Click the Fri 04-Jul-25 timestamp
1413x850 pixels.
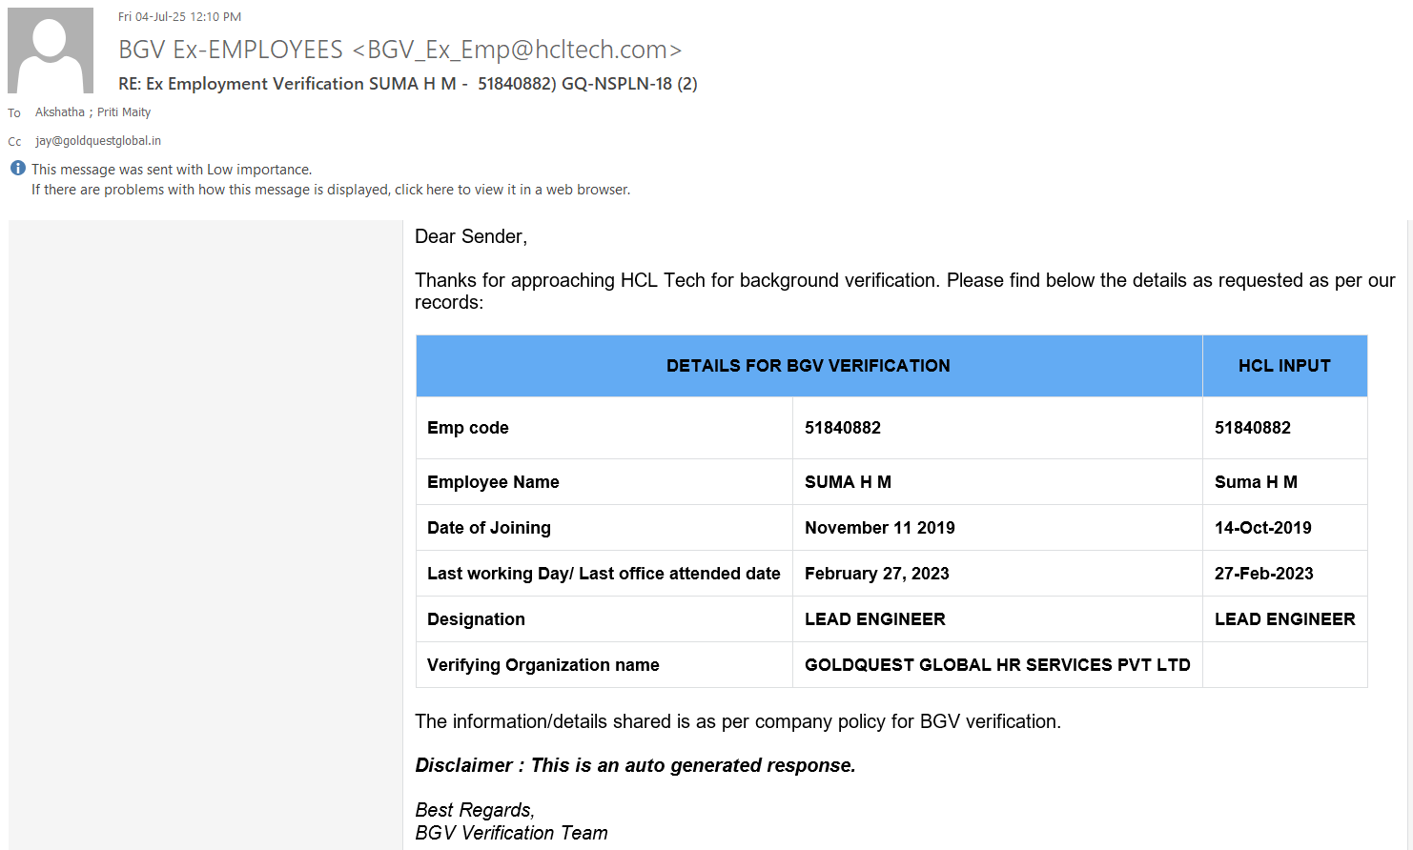pos(179,17)
